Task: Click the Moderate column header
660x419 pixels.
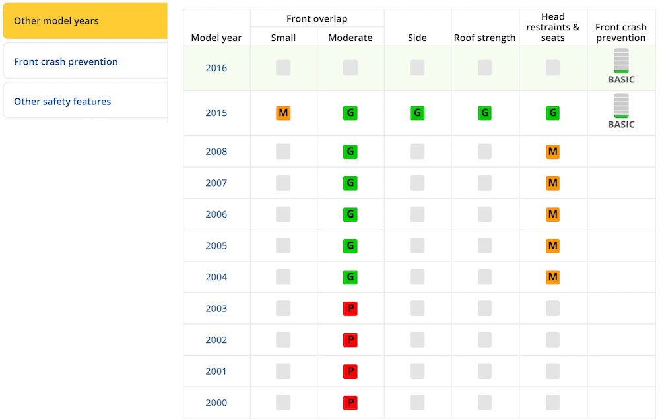Action: tap(350, 38)
